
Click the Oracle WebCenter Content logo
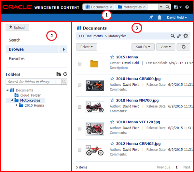[x=41, y=7]
